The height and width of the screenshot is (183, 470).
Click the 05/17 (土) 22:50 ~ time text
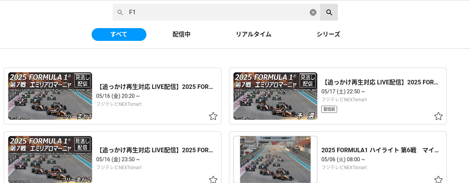(343, 91)
